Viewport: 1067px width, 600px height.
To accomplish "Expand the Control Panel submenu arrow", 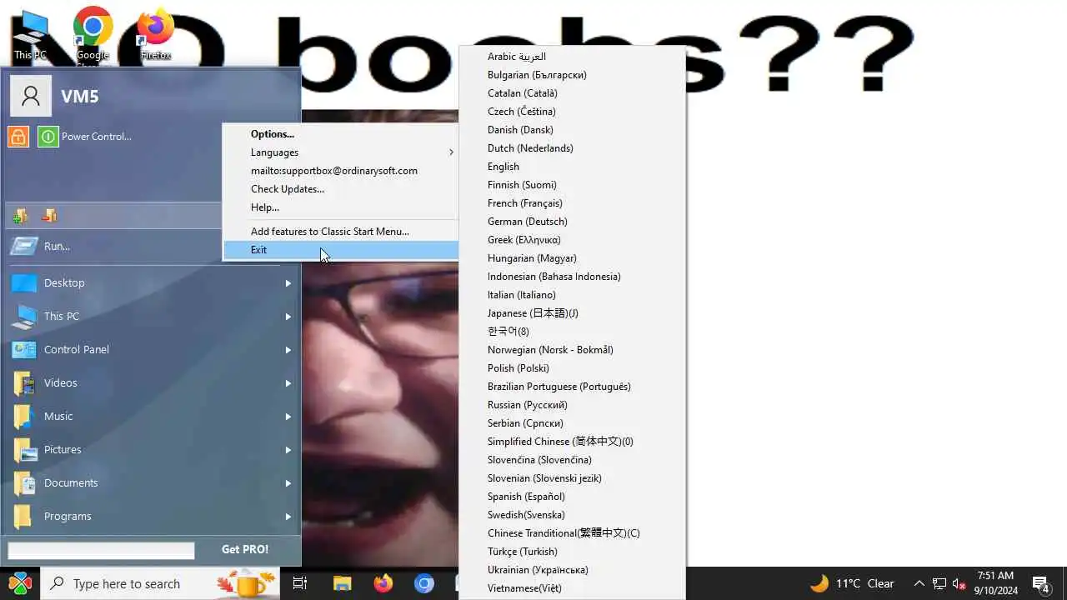I will click(288, 350).
